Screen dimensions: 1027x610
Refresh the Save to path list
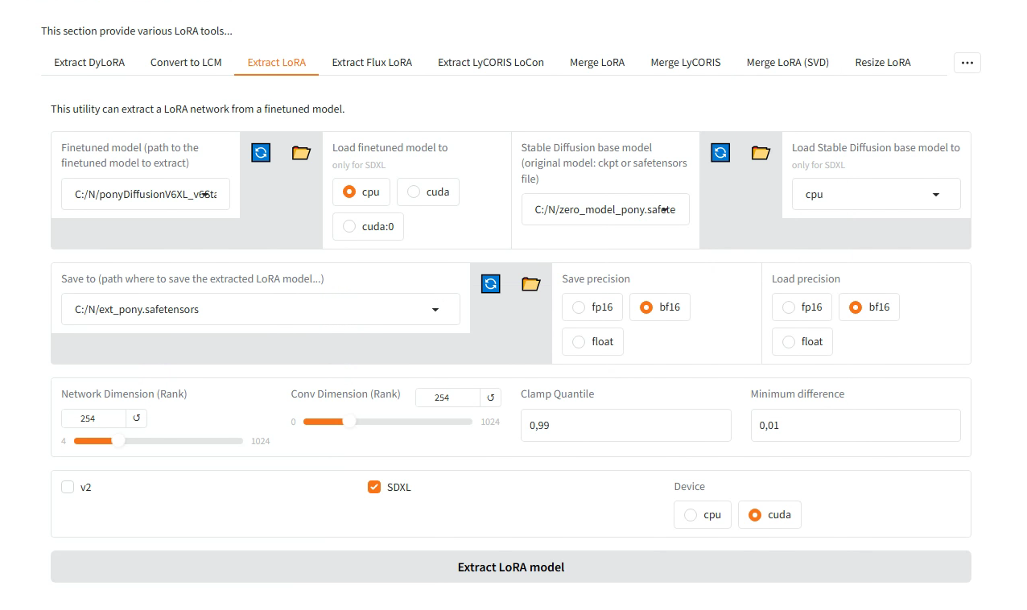click(x=491, y=283)
